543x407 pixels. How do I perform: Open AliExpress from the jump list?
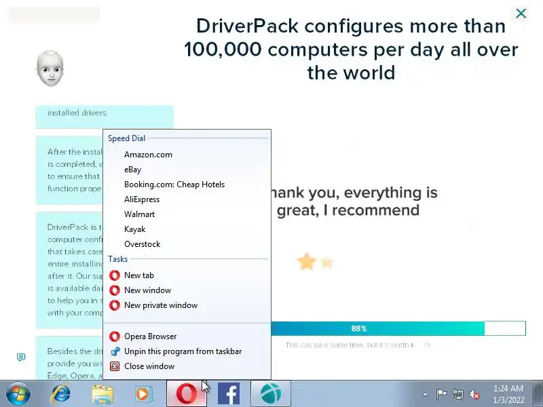(x=187, y=199)
